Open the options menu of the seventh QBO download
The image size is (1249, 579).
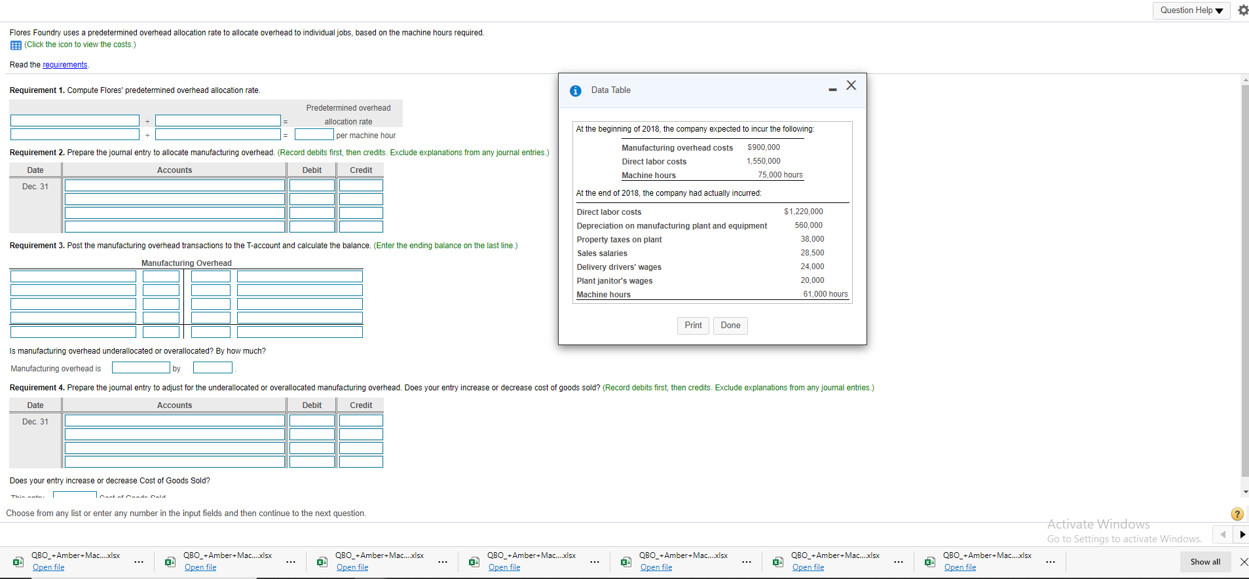1051,562
